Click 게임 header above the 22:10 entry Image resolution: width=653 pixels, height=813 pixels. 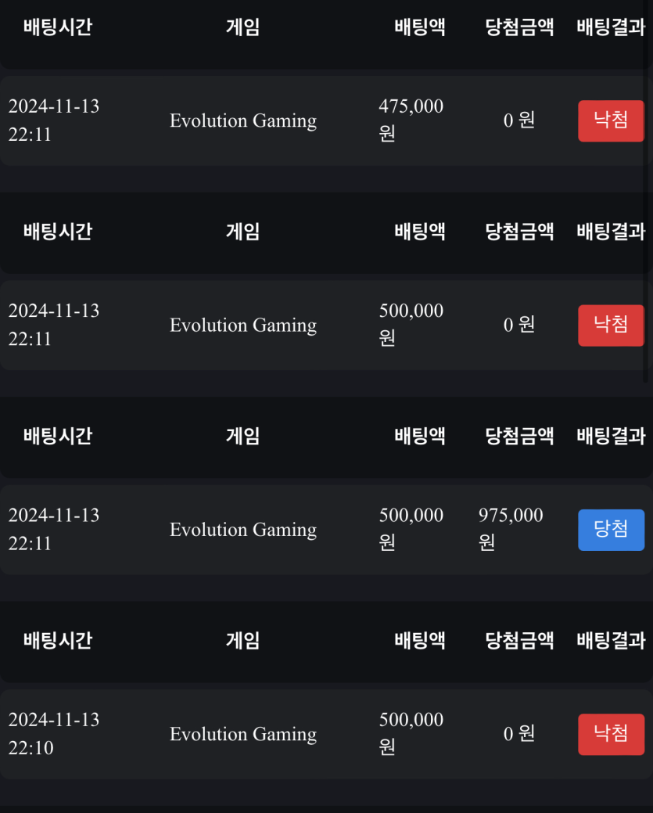(243, 641)
